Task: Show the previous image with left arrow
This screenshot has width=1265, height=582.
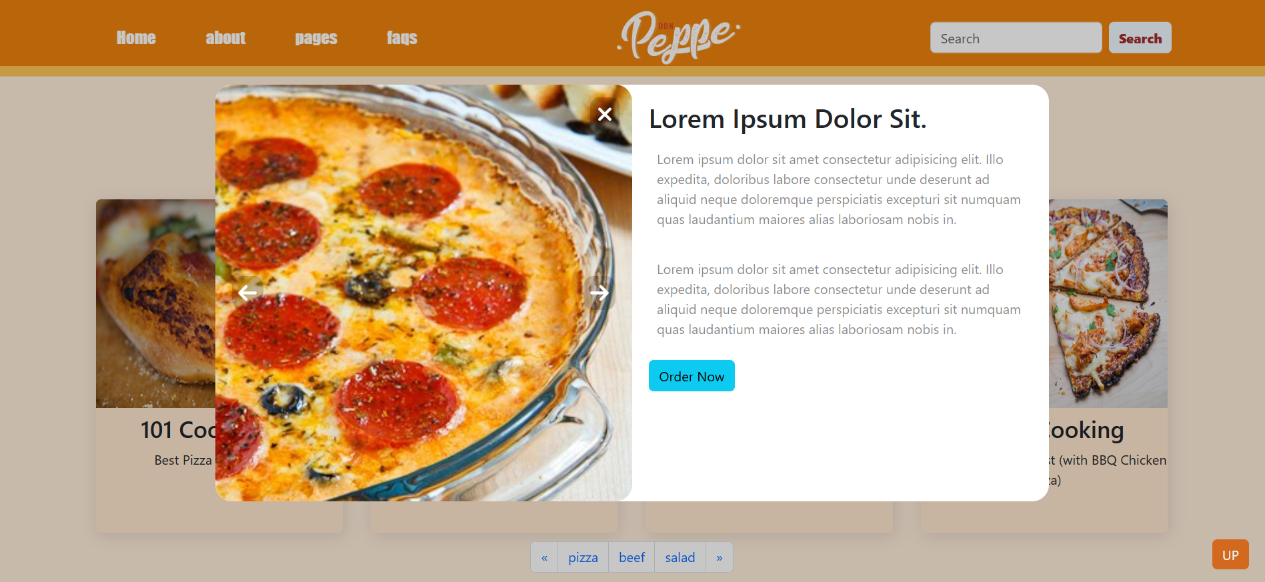Action: point(247,293)
